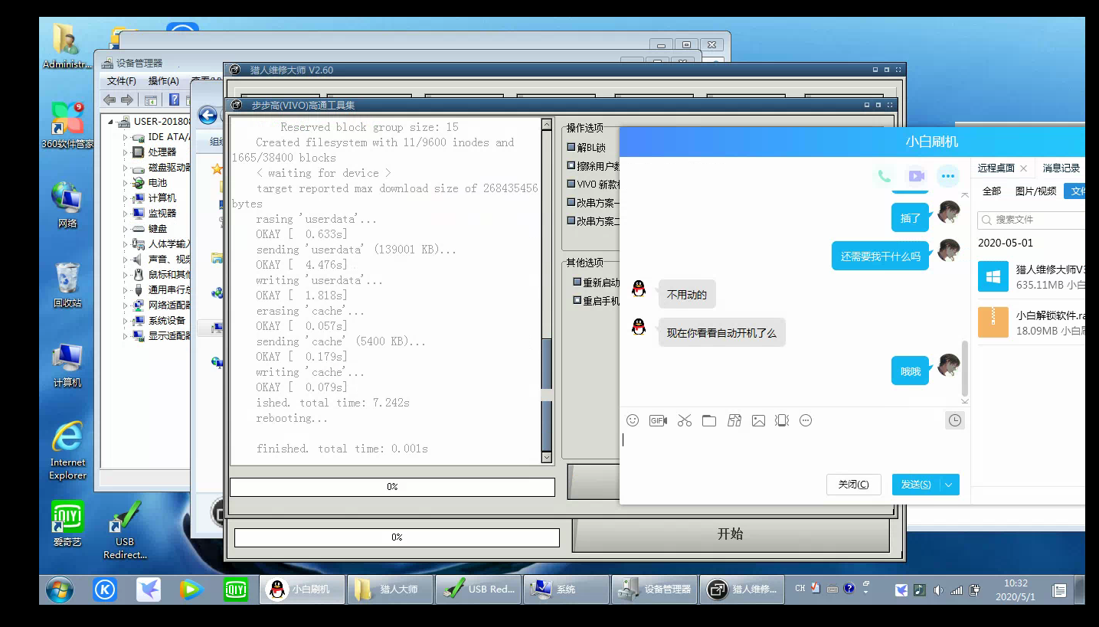Select the screenshot scissors tool

(685, 420)
